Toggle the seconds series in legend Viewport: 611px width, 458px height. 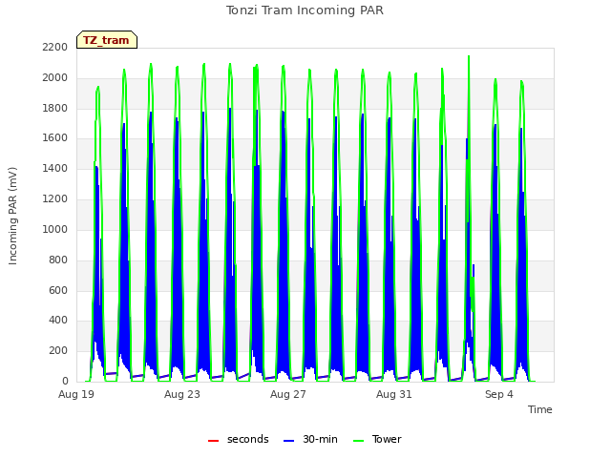238,439
